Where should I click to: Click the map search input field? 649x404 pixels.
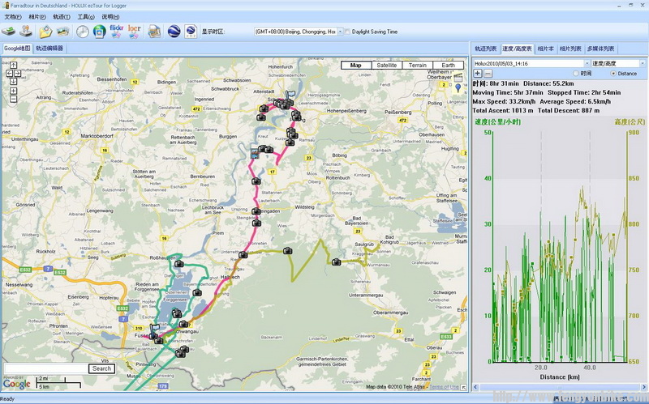coord(45,368)
